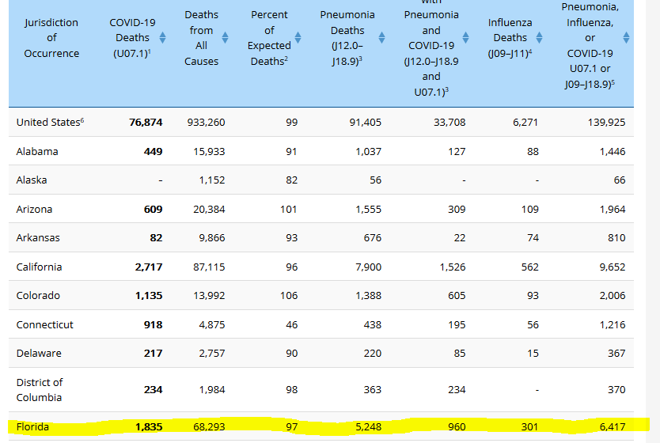Click District of Columbia pneumonia deaths 363
Image resolution: width=660 pixels, height=443 pixels.
pos(373,389)
